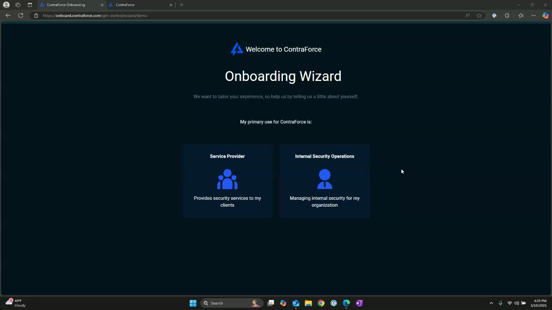Click the "Onboarding Wizard" heading
Viewport: 552px width, 310px height.
pos(283,76)
